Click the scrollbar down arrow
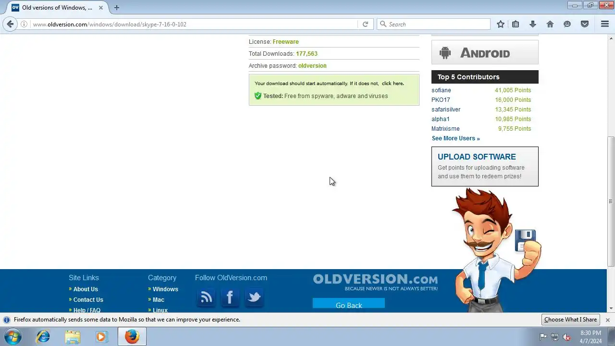This screenshot has width=615, height=346. point(611,309)
